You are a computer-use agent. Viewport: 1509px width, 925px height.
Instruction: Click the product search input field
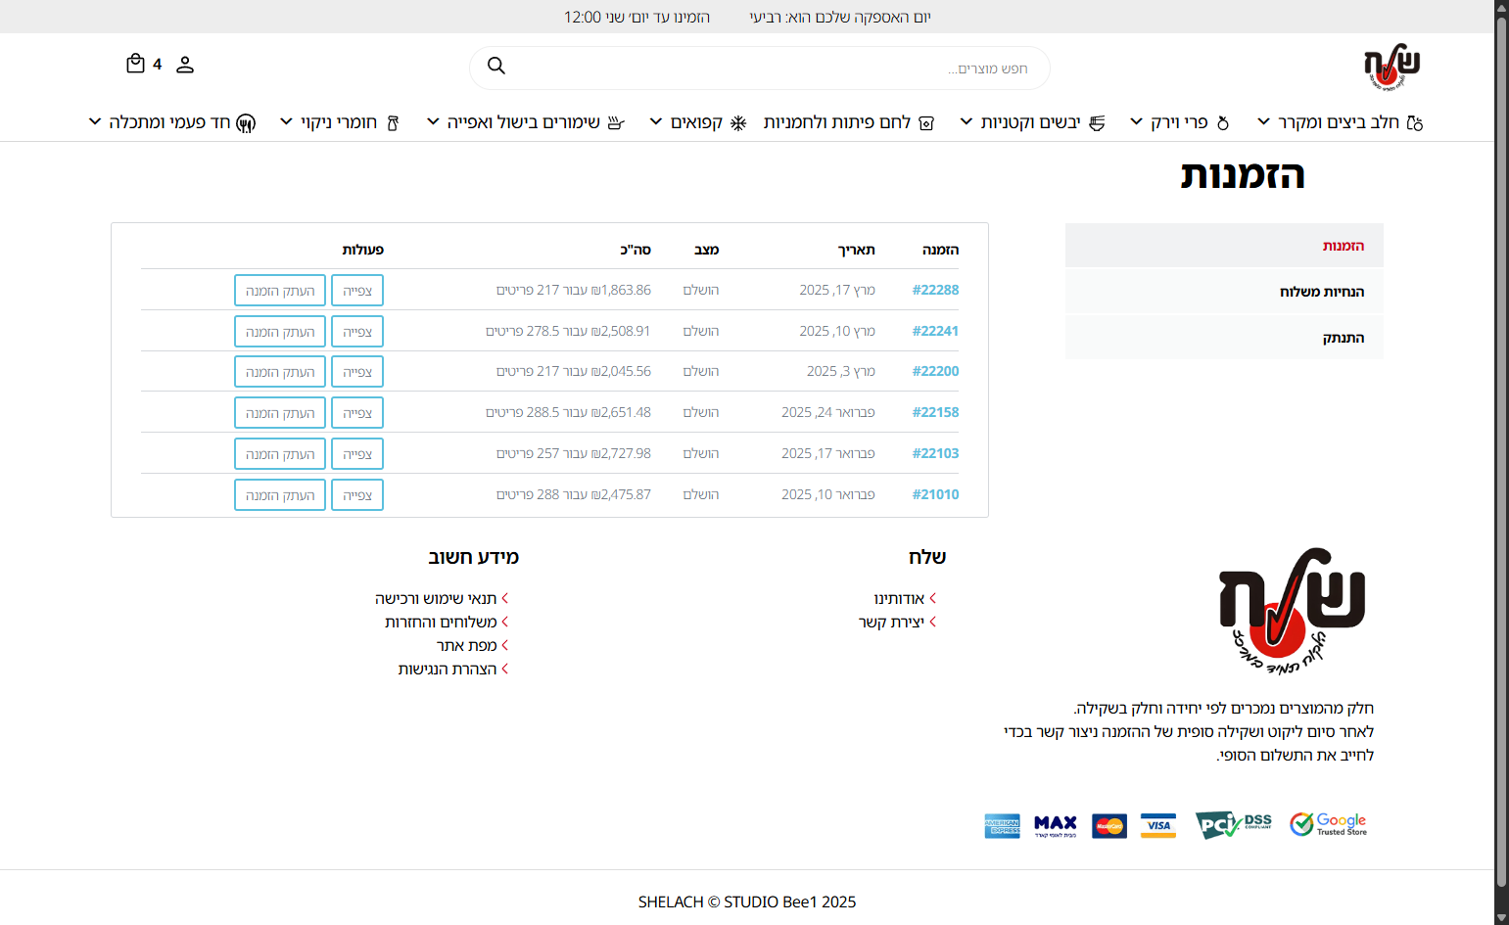click(760, 68)
